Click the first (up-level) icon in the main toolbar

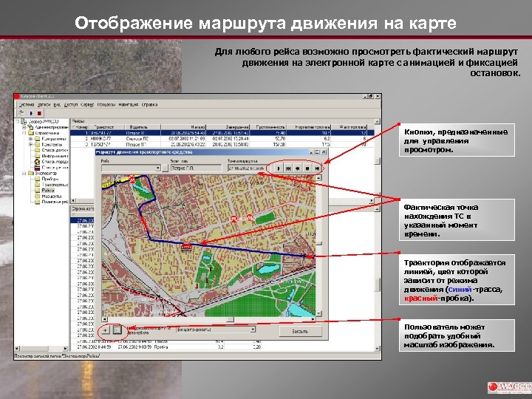pos(21,113)
